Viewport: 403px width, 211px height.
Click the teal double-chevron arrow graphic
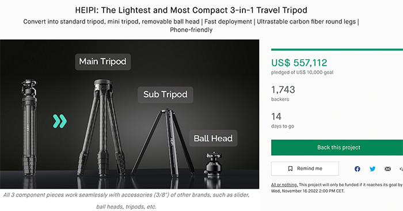pos(60,121)
